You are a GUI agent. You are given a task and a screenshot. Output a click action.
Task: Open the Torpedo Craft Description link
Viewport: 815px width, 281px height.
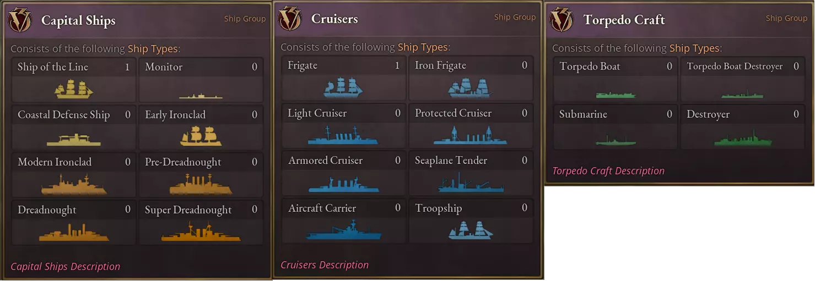click(x=608, y=171)
